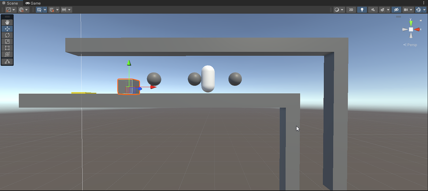
Task: Select the Hand (View) tool
Action: tap(7, 22)
